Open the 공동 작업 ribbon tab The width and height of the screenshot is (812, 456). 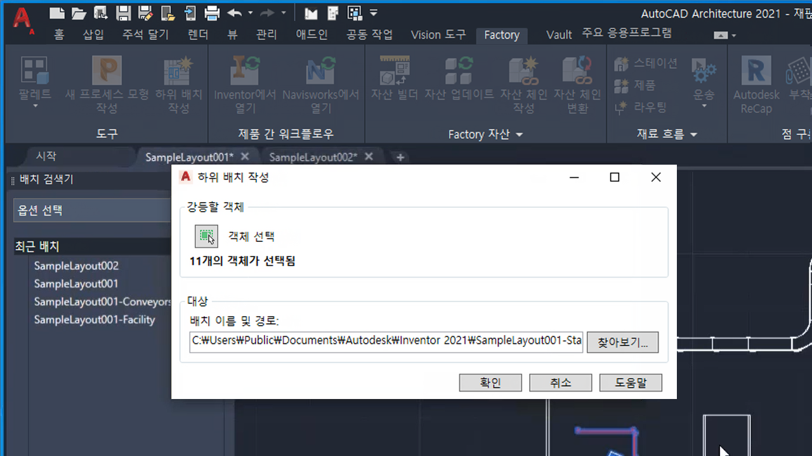pyautogui.click(x=369, y=35)
